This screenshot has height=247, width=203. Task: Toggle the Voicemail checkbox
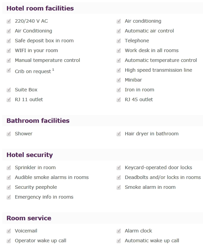click(x=9, y=231)
